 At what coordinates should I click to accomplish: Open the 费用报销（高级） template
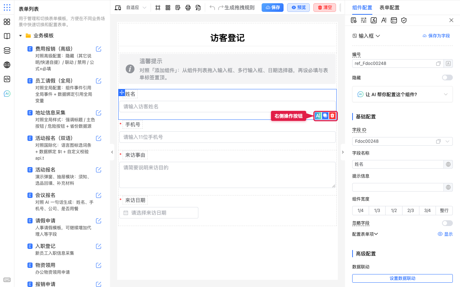pos(54,49)
